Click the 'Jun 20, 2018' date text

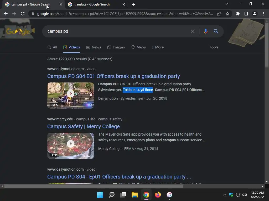157,98
